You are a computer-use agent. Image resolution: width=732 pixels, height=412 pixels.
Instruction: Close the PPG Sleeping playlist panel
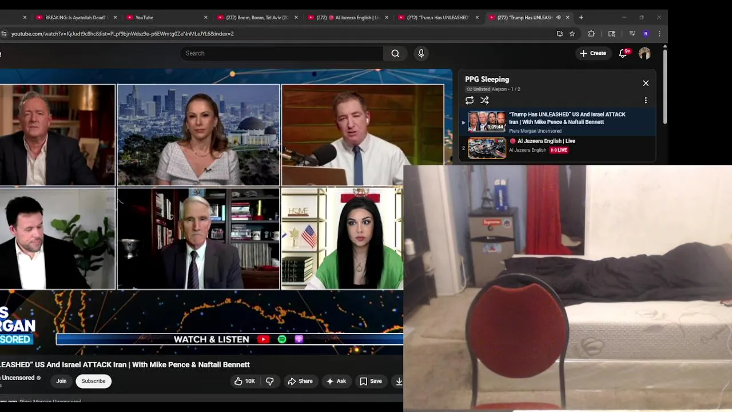[x=646, y=83]
